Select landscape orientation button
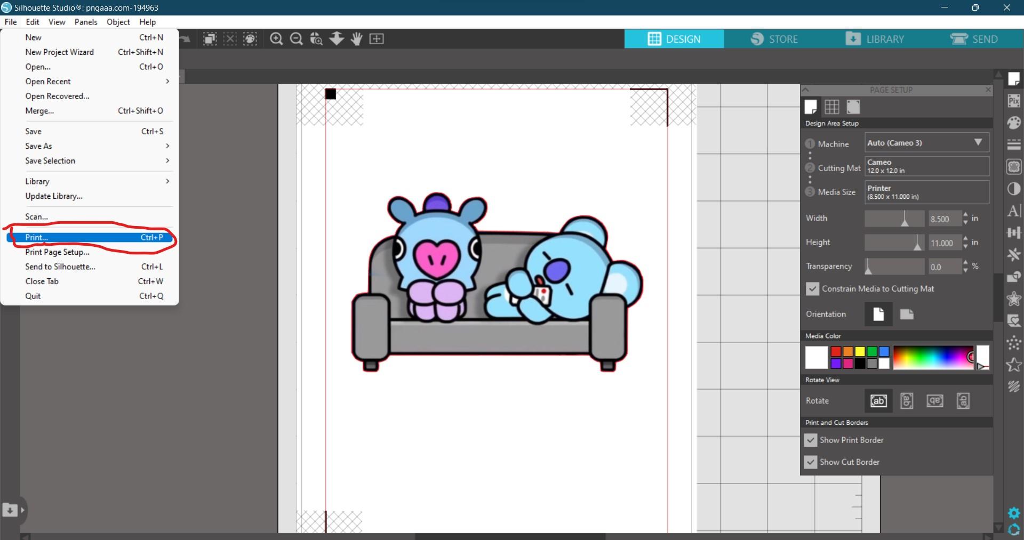Viewport: 1024px width, 540px height. coord(907,314)
